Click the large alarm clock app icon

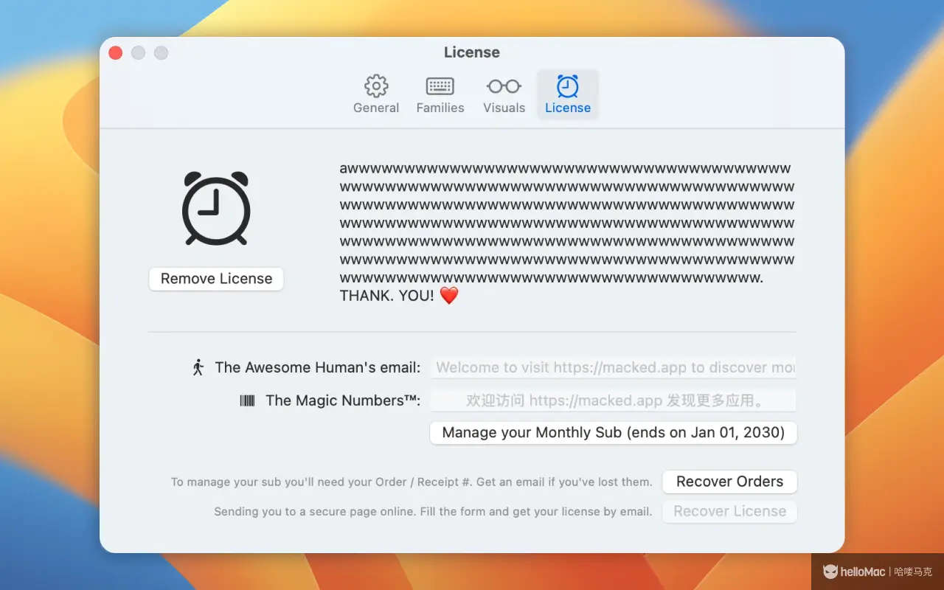pos(216,208)
